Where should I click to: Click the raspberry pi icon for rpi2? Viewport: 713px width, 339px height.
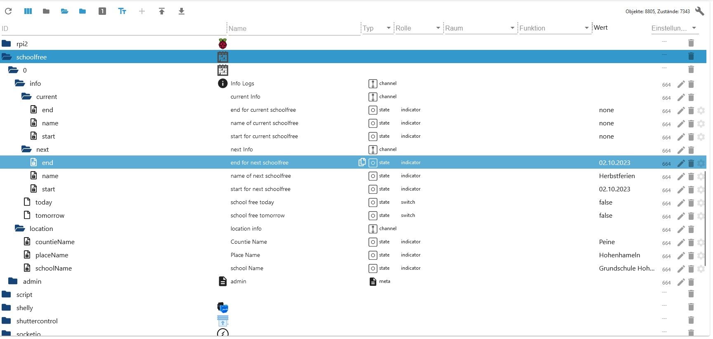point(223,44)
